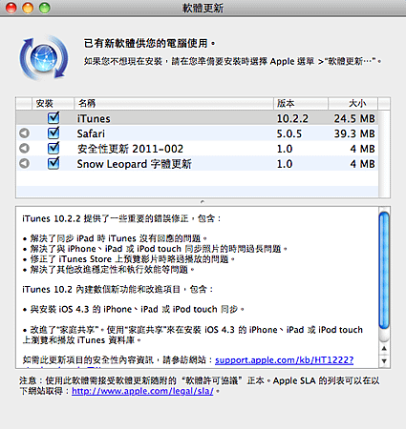Sort by the 大小 column header
The height and width of the screenshot is (429, 406).
pyautogui.click(x=353, y=104)
